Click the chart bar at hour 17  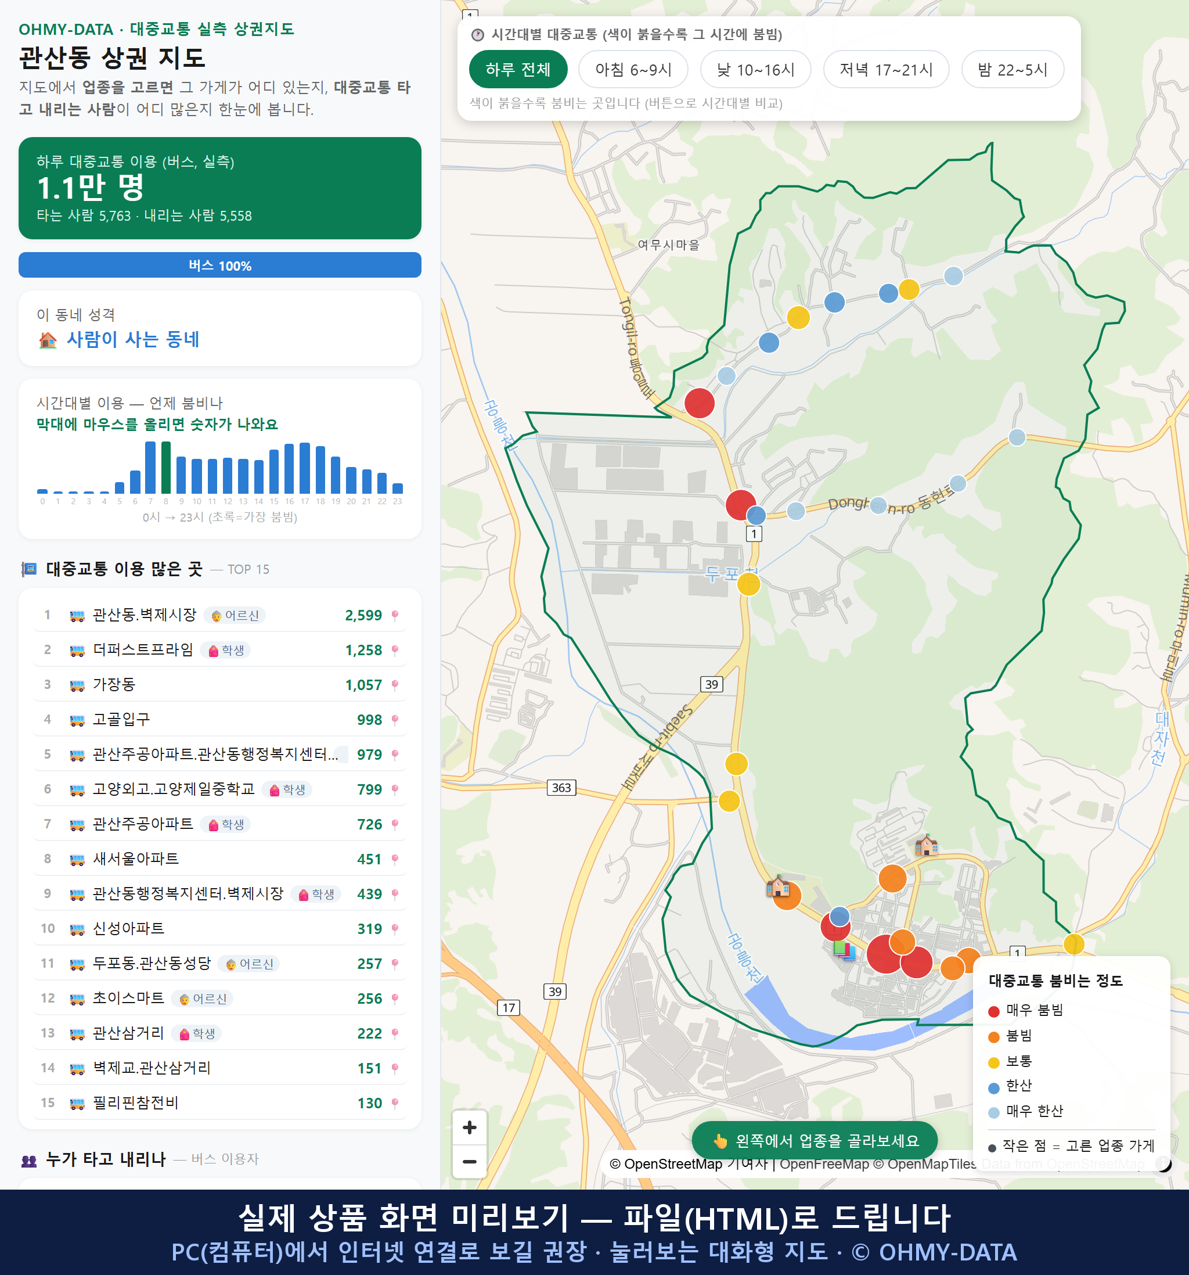click(304, 468)
